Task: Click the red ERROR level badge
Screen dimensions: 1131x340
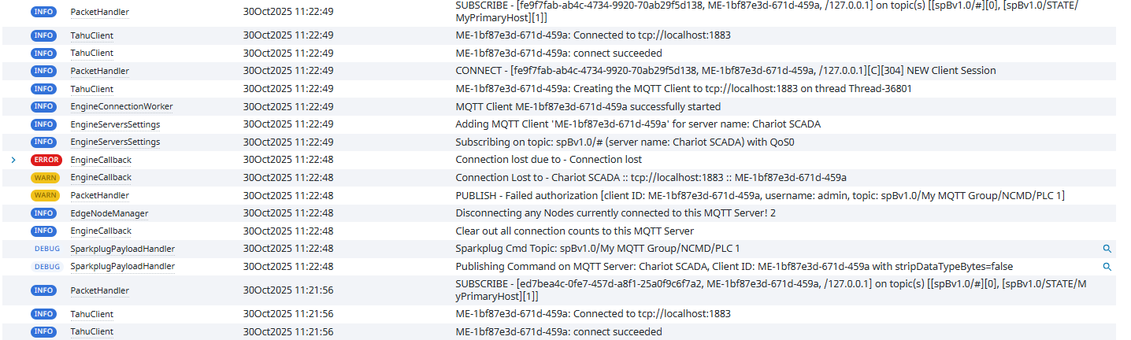Action: pos(46,160)
